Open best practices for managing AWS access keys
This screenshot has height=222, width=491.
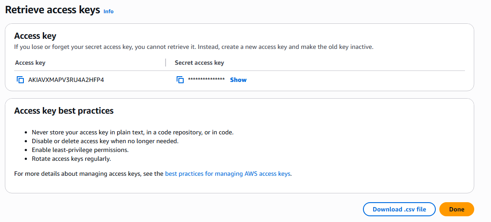[x=228, y=174]
